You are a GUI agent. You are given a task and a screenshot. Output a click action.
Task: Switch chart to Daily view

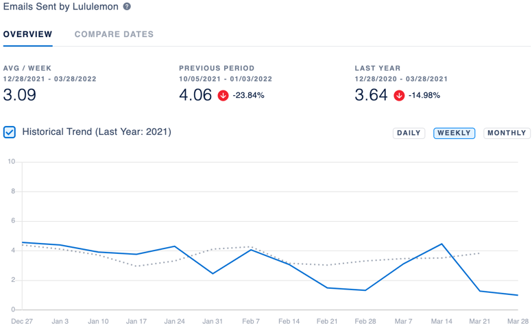[x=409, y=133]
